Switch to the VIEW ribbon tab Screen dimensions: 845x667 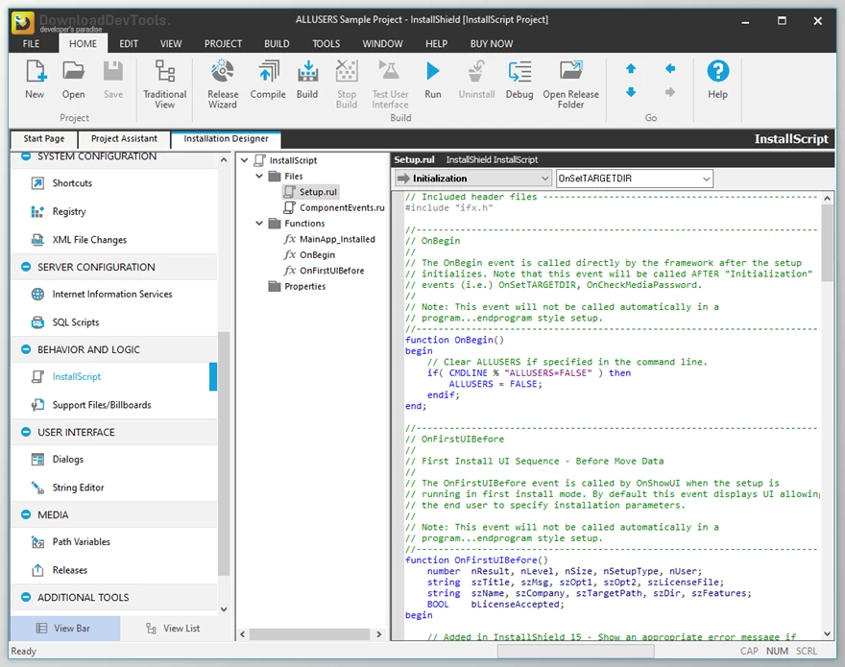tap(171, 43)
